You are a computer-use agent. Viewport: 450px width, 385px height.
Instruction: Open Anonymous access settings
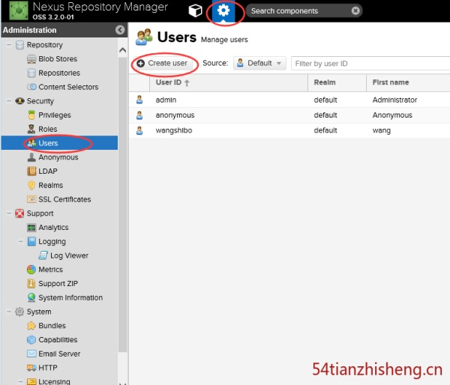pos(58,157)
